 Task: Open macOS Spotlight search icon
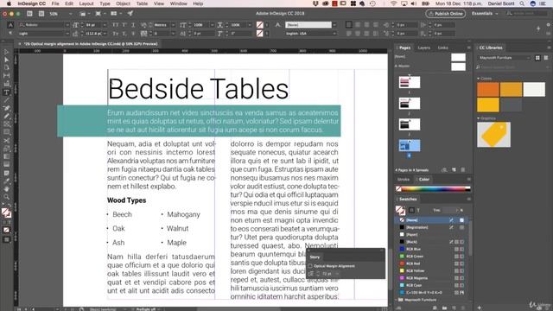pyautogui.click(x=522, y=3)
